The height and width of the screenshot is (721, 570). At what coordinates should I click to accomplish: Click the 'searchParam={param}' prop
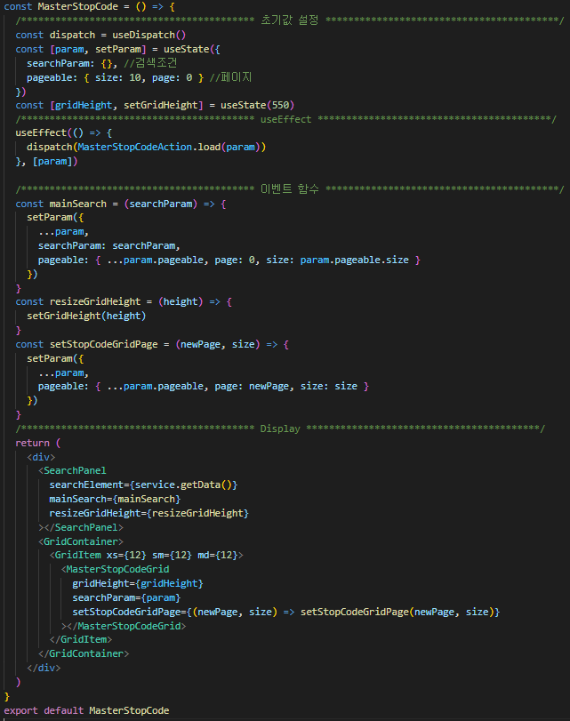click(126, 597)
